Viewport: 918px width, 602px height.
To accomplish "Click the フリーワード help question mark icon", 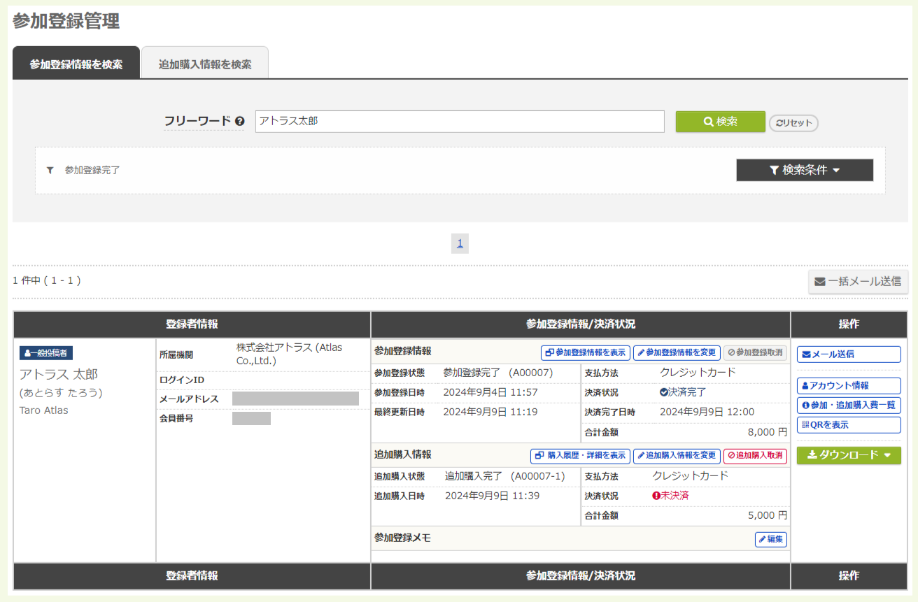I will tap(241, 120).
